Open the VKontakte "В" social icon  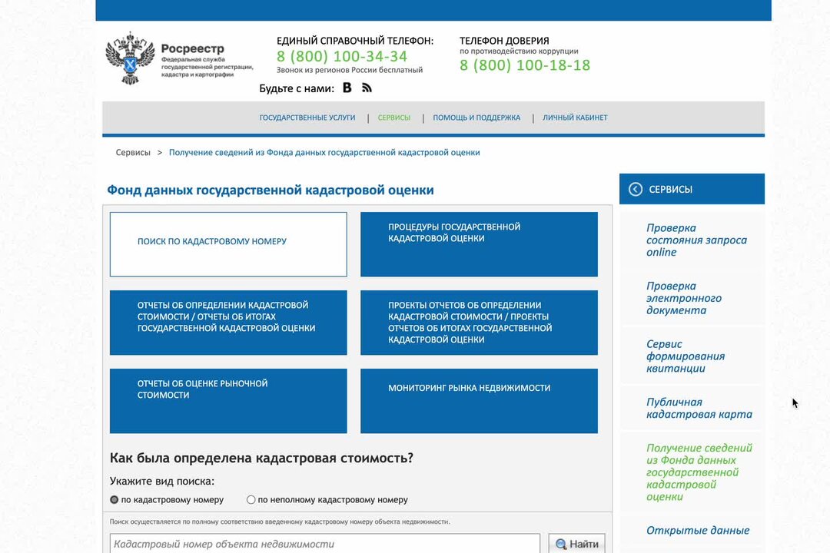click(347, 88)
